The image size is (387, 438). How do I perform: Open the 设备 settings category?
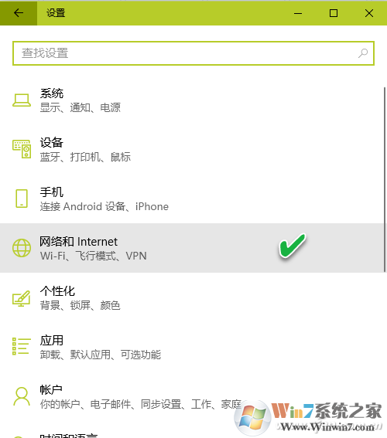tap(192, 149)
